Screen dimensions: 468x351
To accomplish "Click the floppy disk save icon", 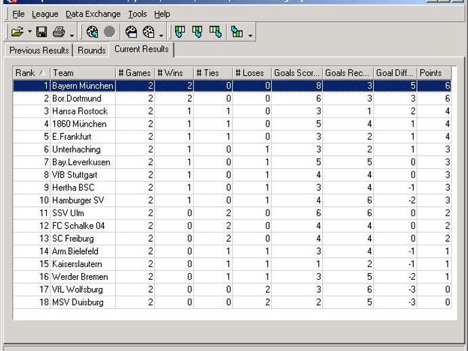I will point(41,32).
